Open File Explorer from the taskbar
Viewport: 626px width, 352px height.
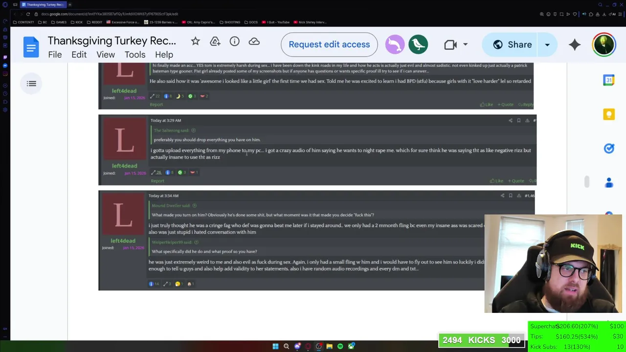click(329, 346)
